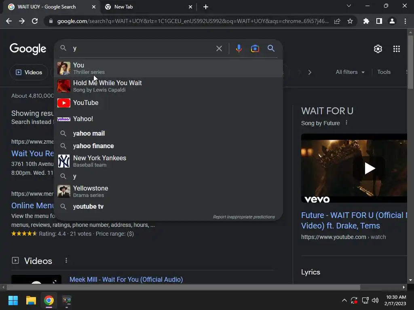Open Google quick settings gear
The image size is (414, 310).
pos(378,49)
